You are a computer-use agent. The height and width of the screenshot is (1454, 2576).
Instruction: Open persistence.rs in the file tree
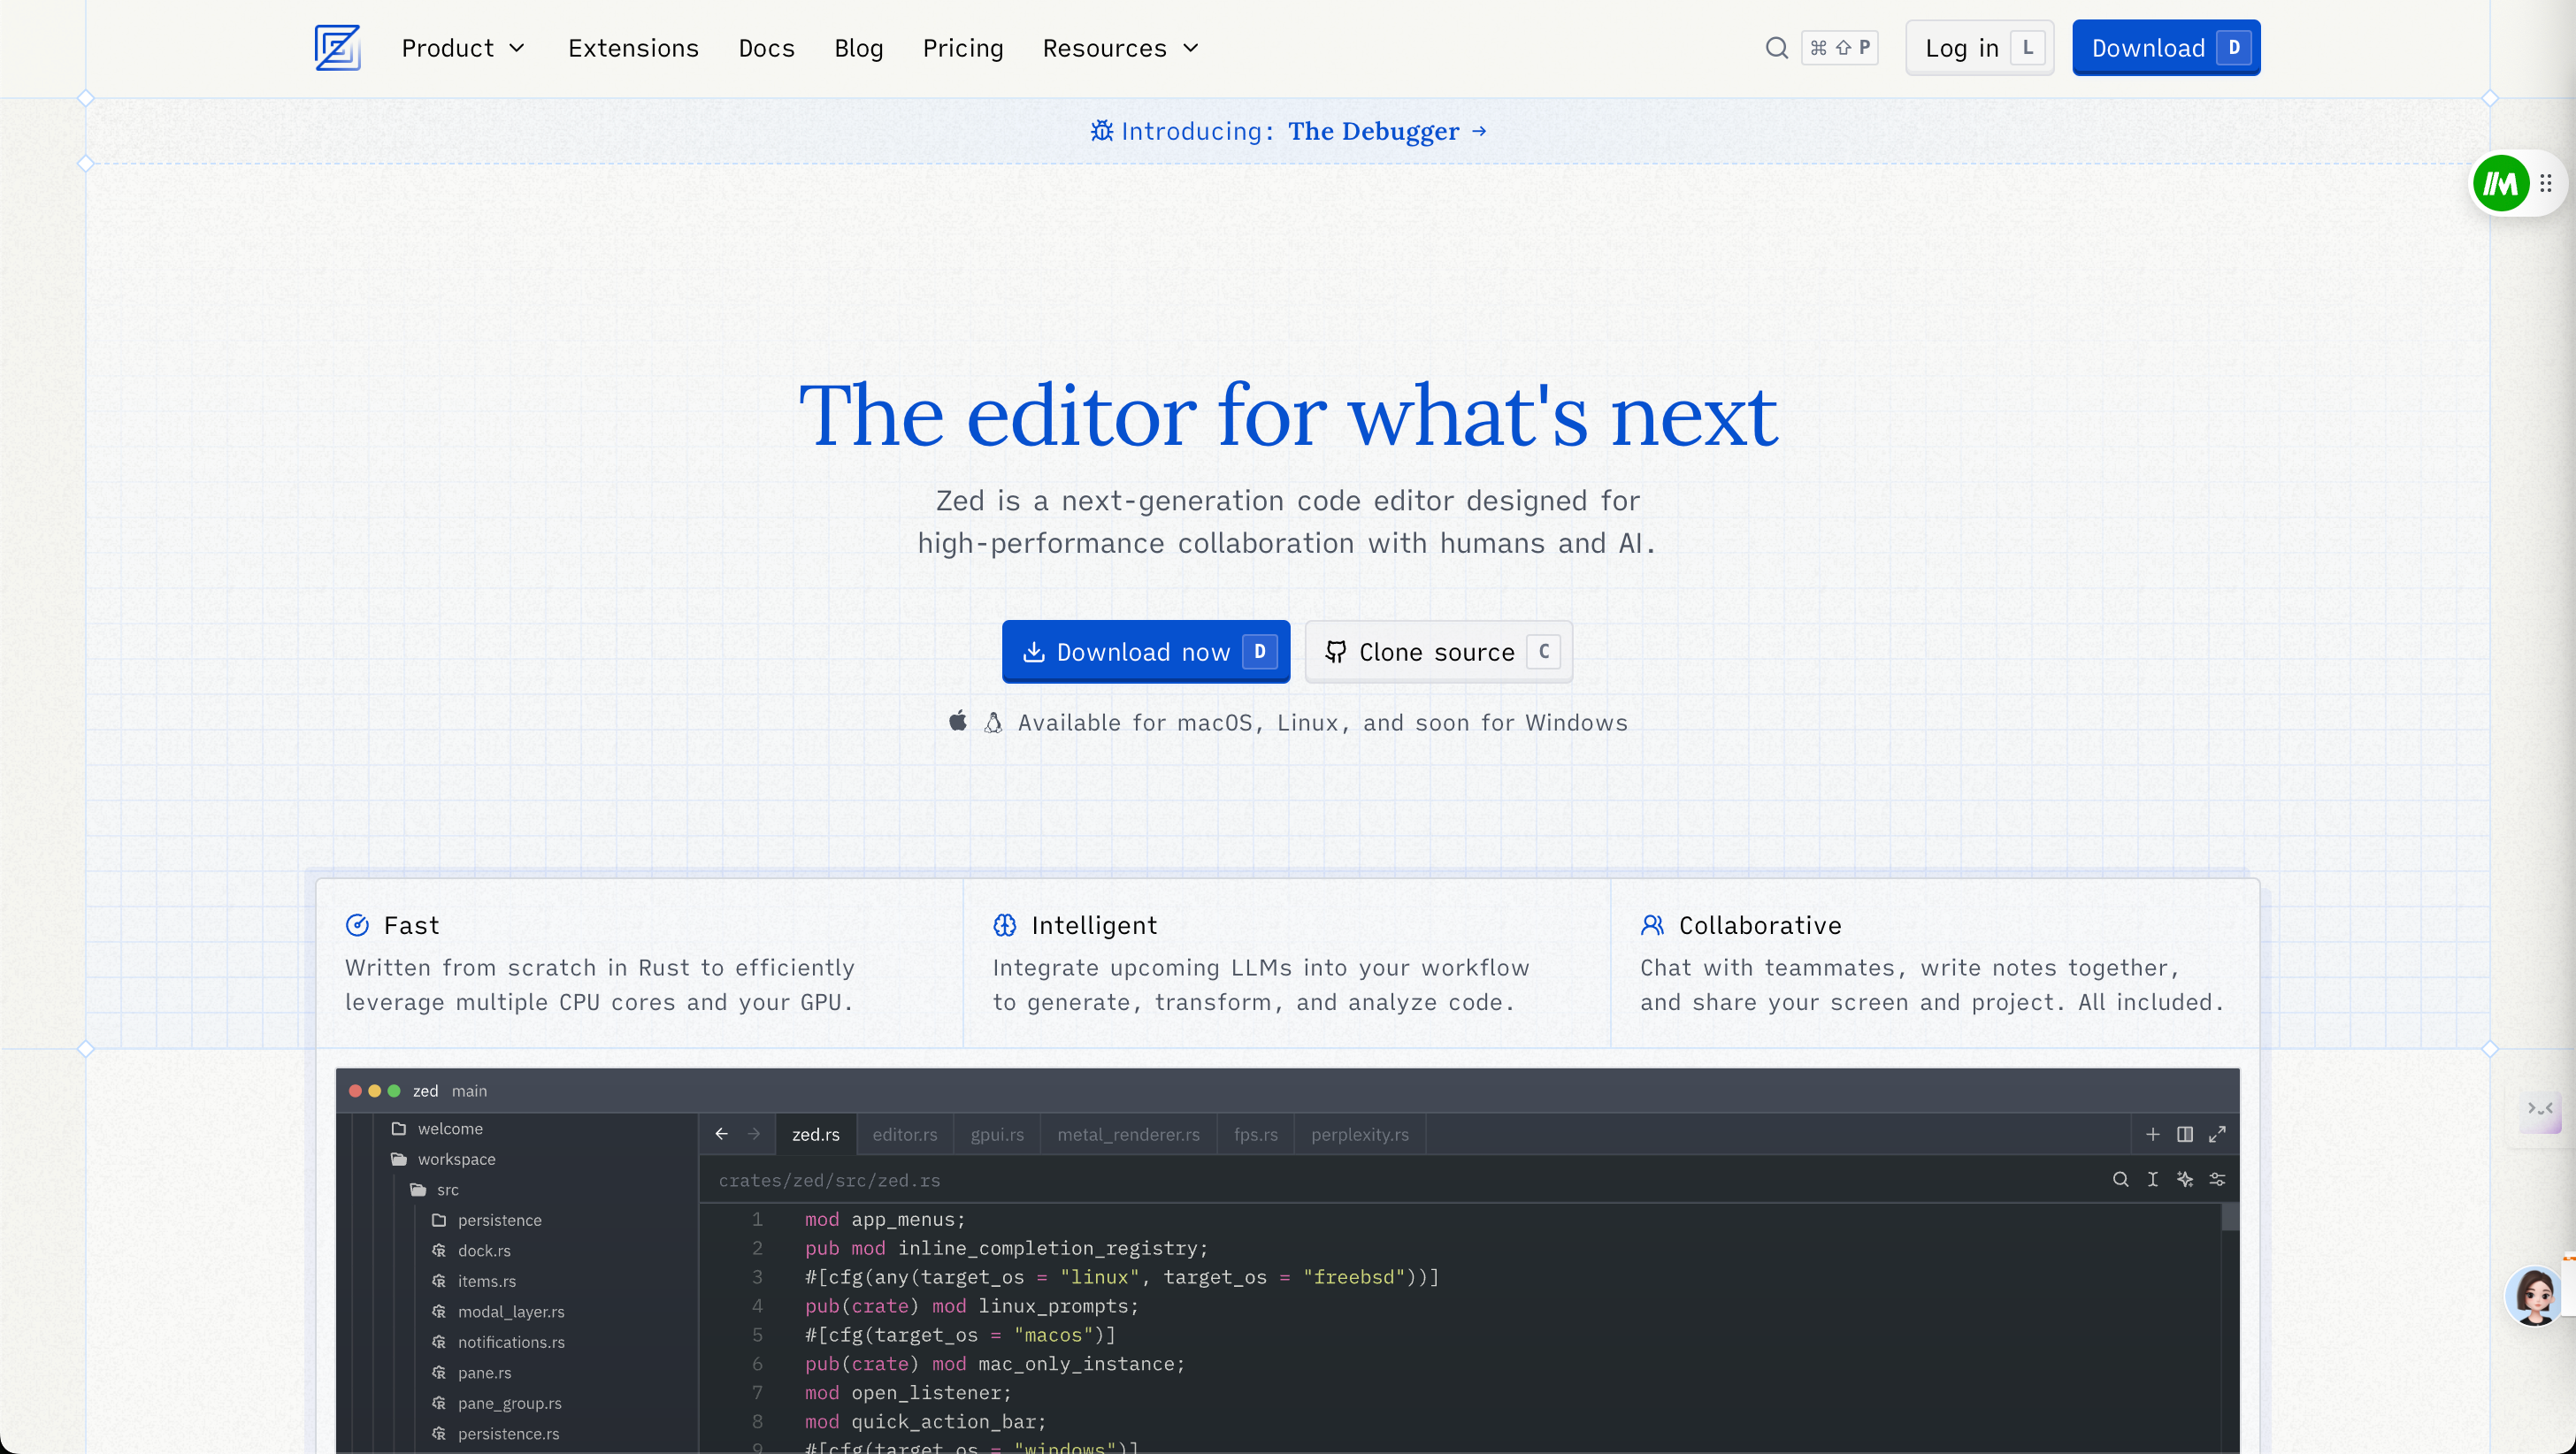tap(508, 1433)
